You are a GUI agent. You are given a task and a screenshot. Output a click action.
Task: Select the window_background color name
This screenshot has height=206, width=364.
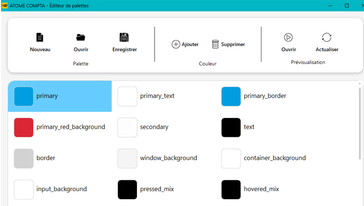point(169,158)
